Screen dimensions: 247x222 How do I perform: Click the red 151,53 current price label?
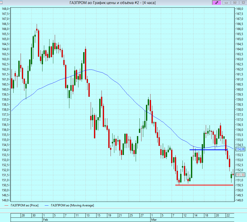click(240, 175)
